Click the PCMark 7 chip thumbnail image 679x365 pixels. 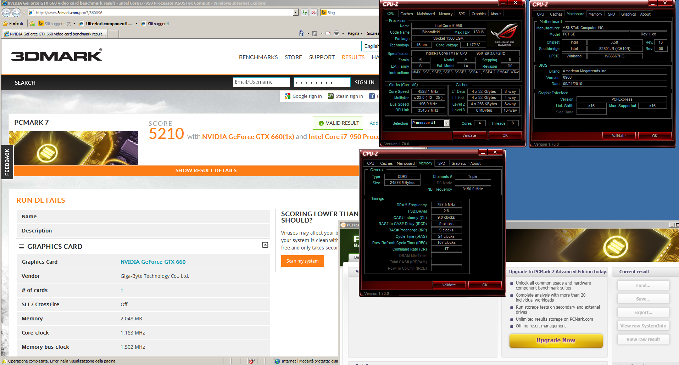[x=73, y=148]
